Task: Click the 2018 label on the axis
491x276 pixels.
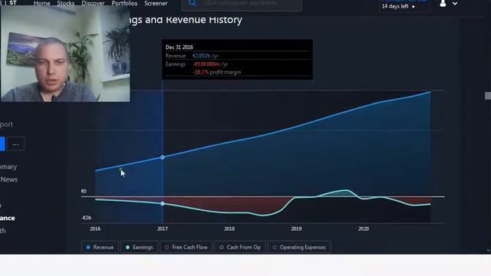Action: point(229,229)
